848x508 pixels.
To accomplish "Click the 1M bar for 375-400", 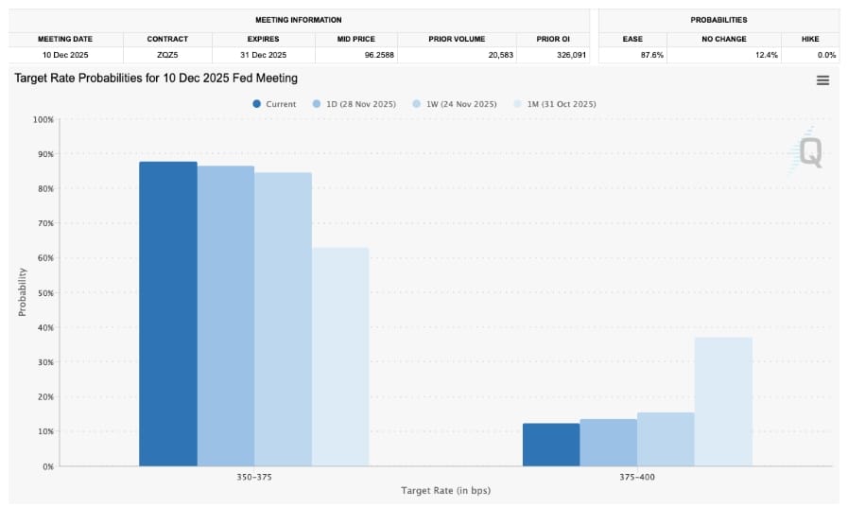I will point(723,401).
